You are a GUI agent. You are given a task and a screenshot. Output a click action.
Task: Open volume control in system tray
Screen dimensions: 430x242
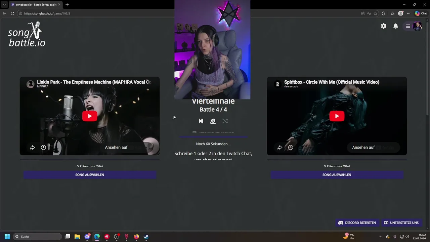coord(407,237)
